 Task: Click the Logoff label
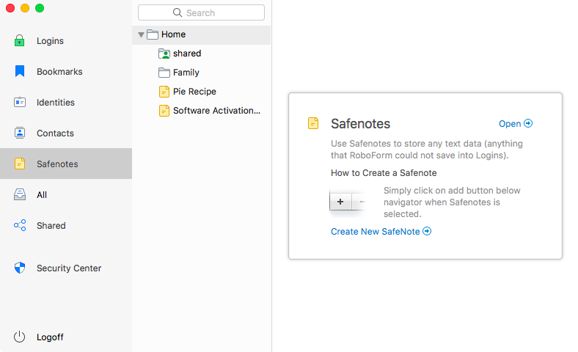(50, 337)
